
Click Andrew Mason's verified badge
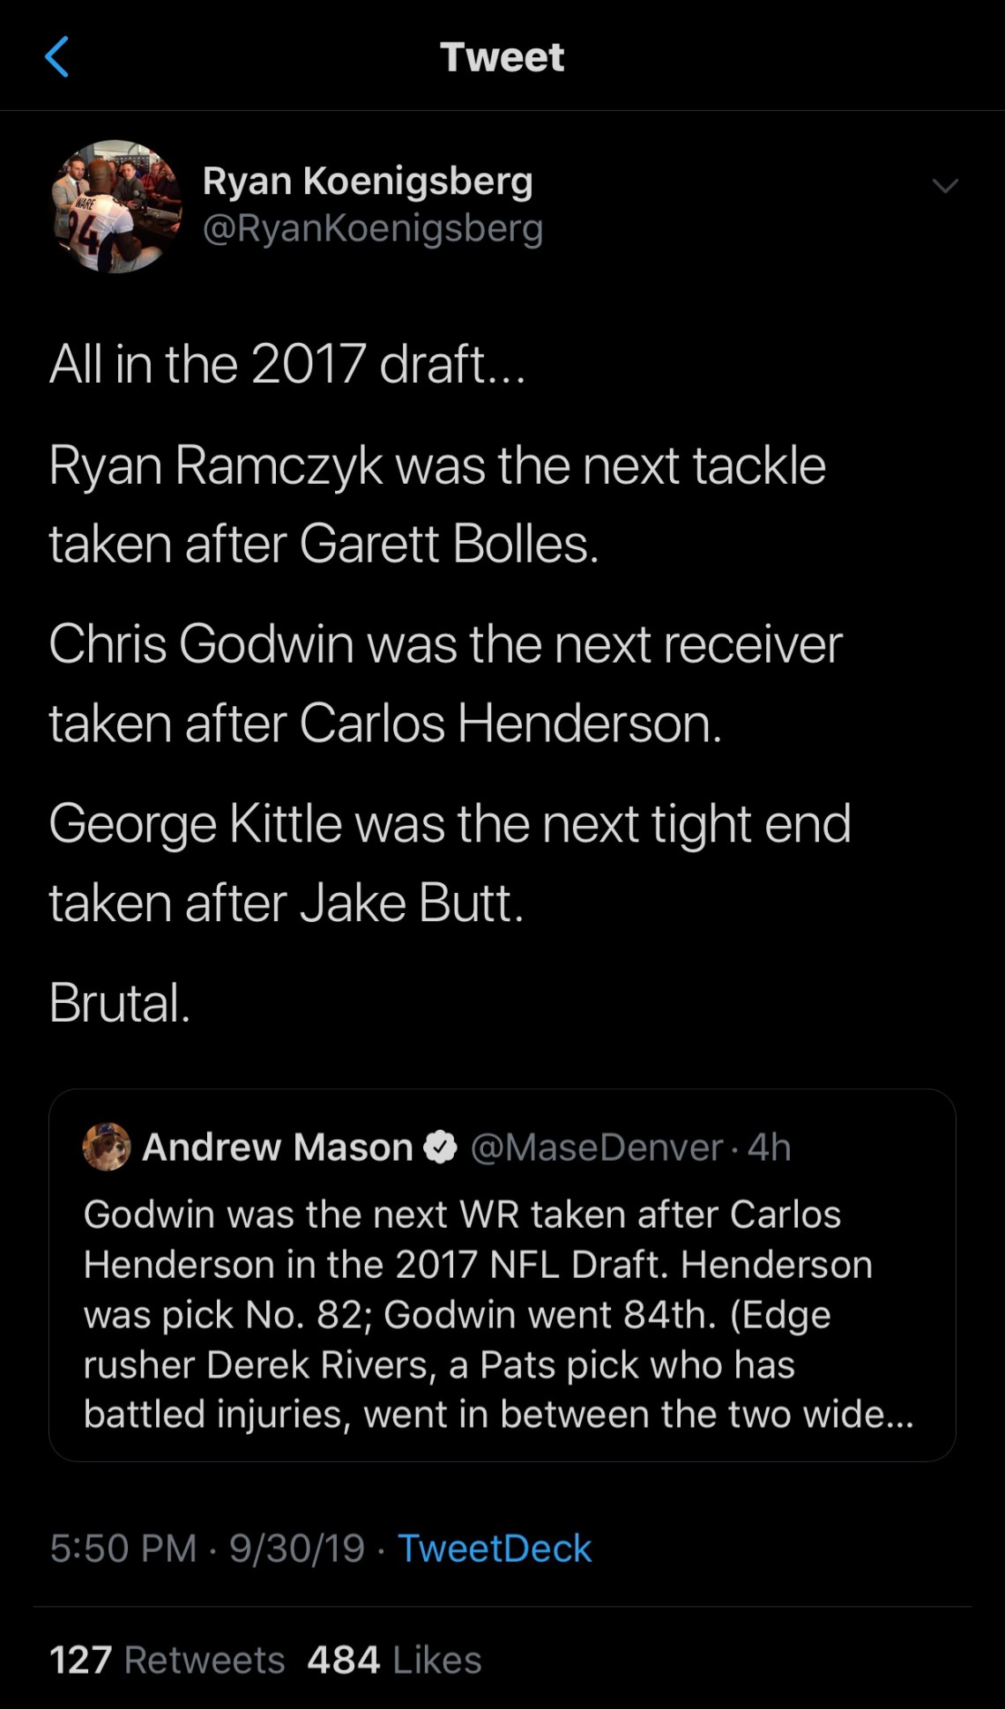click(x=441, y=1147)
